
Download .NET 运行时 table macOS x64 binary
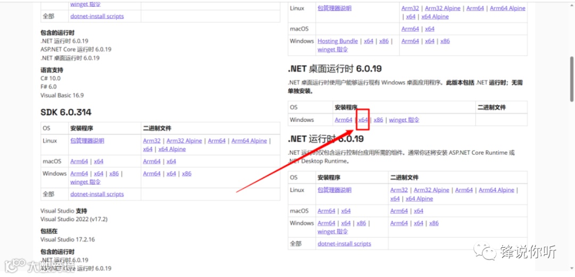click(x=418, y=211)
